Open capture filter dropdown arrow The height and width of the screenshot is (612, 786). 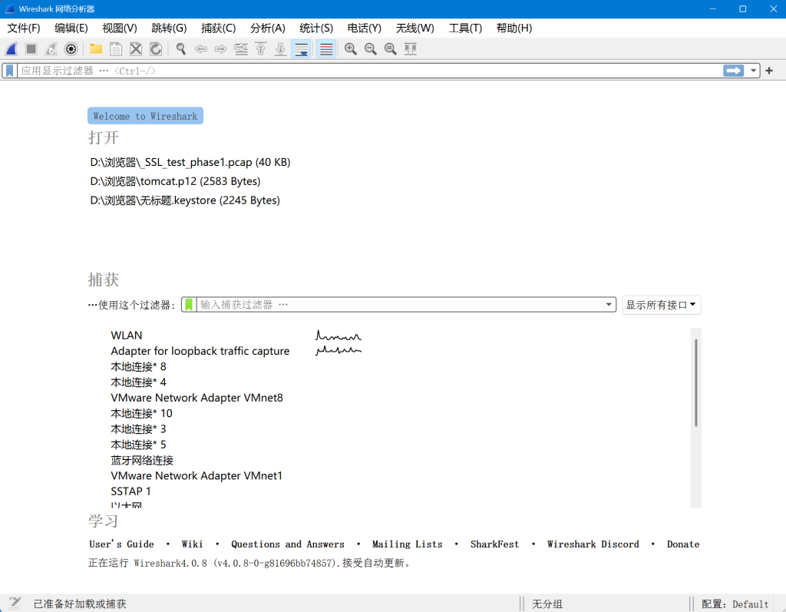[x=609, y=305]
